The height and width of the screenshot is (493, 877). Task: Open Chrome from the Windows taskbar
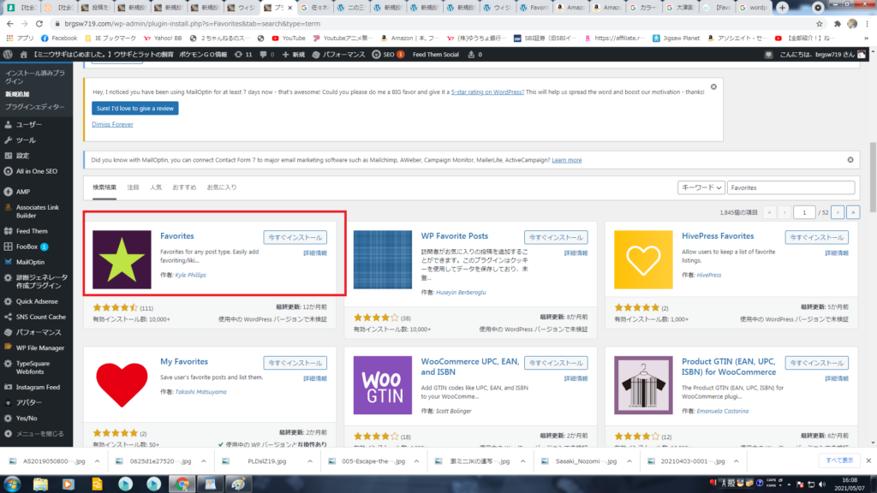point(182,484)
